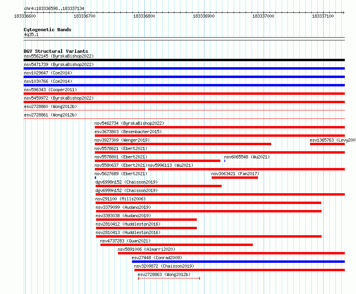Image resolution: width=356 pixels, height=294 pixels.
Task: Select the red nsv3063421 variant bar
Action: pyautogui.click(x=235, y=178)
